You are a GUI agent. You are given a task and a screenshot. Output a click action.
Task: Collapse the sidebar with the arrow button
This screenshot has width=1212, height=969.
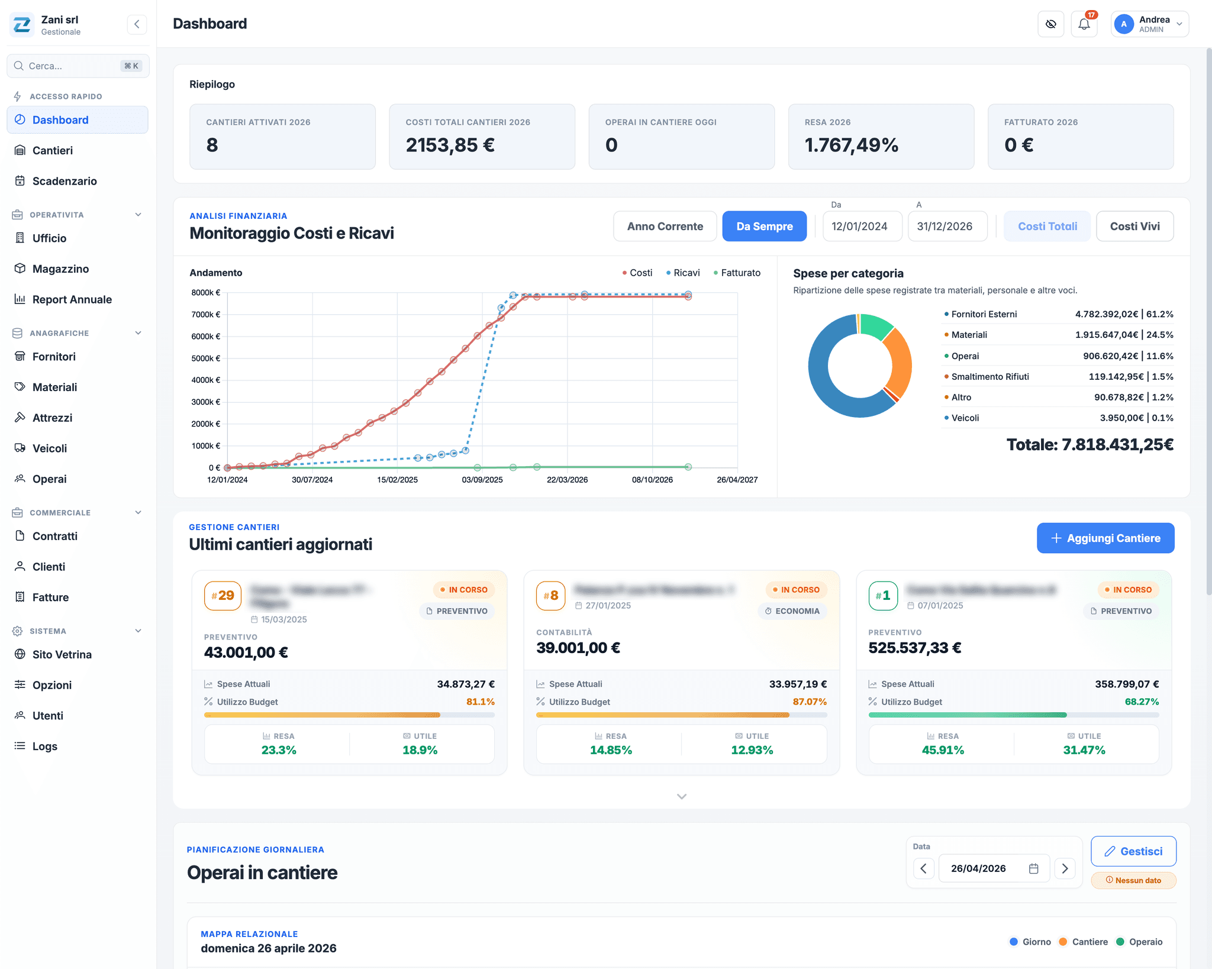tap(137, 24)
